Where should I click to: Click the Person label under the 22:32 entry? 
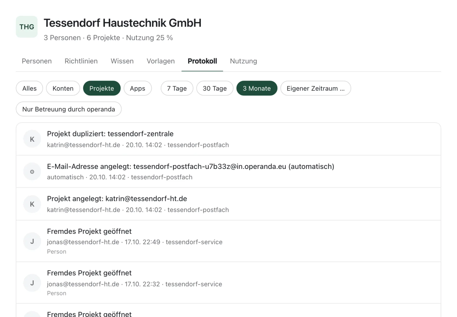click(x=57, y=293)
